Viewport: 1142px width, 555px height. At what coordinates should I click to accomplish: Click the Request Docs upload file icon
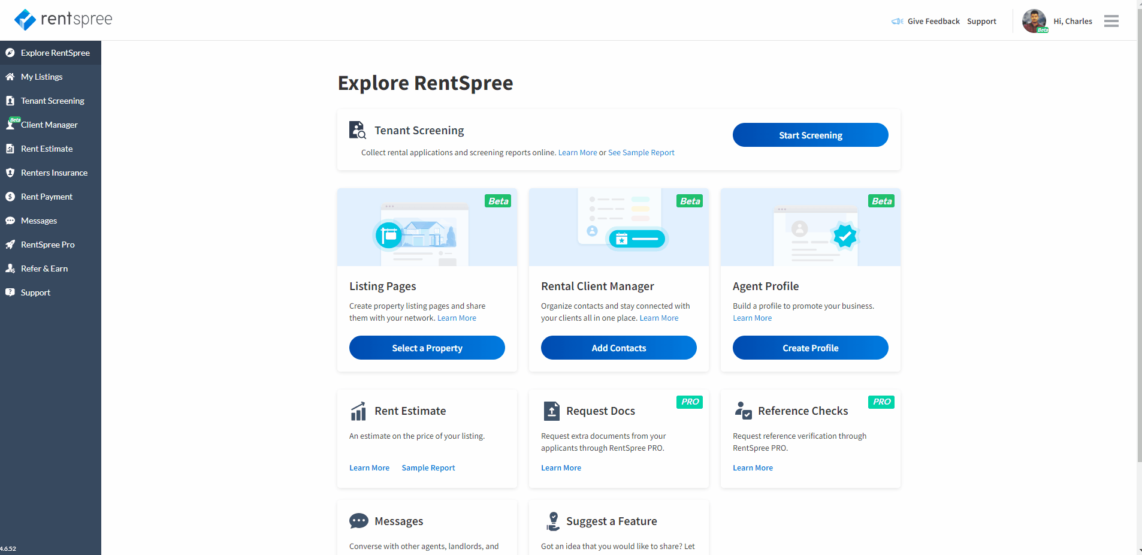pyautogui.click(x=551, y=411)
